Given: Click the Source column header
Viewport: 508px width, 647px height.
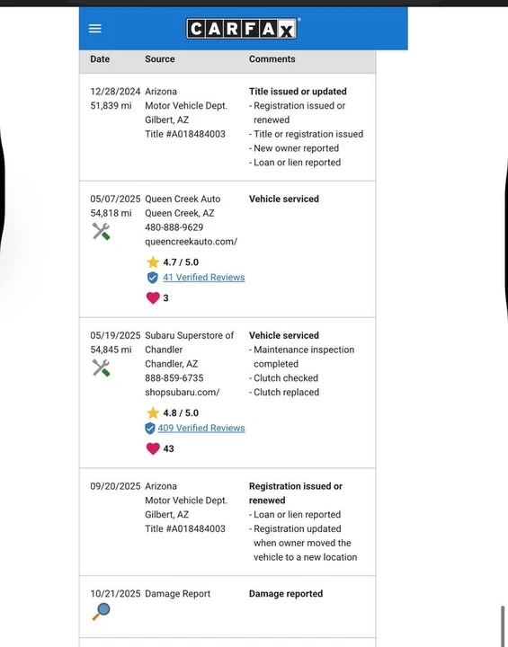Looking at the screenshot, I should pyautogui.click(x=160, y=59).
